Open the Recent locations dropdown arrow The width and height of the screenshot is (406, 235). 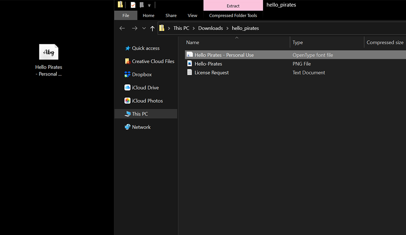tap(144, 28)
